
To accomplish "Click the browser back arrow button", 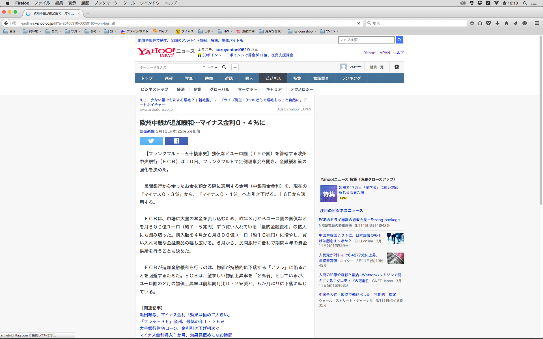I will [6, 23].
